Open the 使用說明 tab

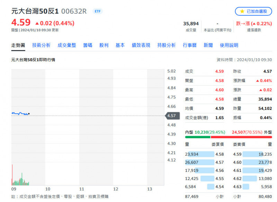[x=229, y=45]
